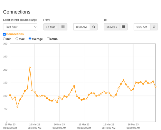The image size is (161, 130).
Task: Toggle the Connections series checkbox
Action: click(x=5, y=34)
